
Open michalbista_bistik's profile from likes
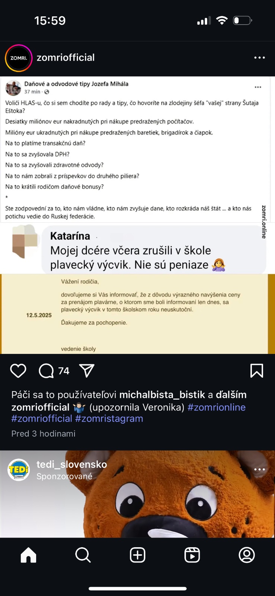[162, 395]
